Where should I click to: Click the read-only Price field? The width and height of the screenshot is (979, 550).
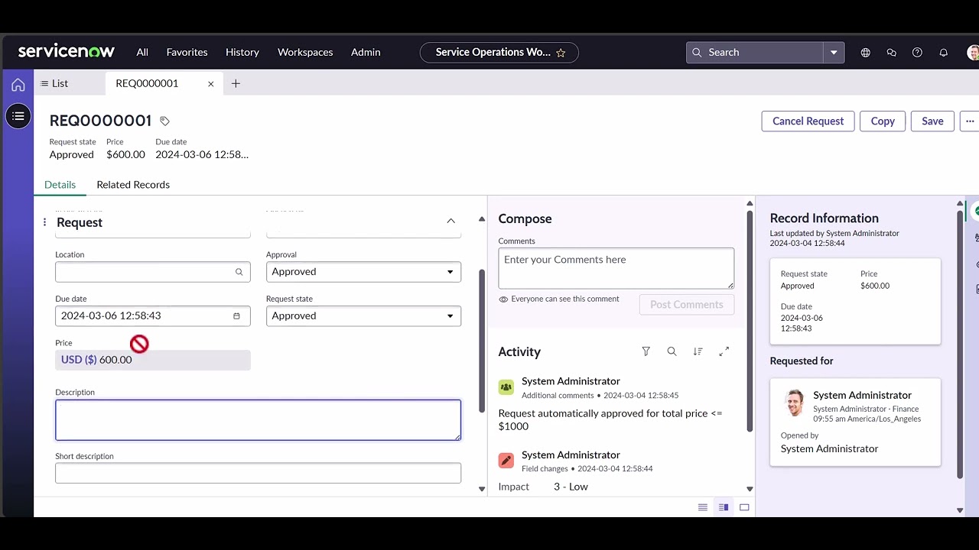pos(153,361)
